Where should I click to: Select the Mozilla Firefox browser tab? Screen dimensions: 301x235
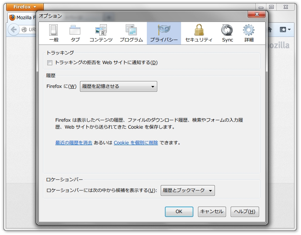(x=22, y=18)
